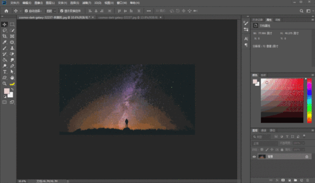Open the 图层 auto-select dropdown
This screenshot has width=315, height=183.
(x=51, y=11)
